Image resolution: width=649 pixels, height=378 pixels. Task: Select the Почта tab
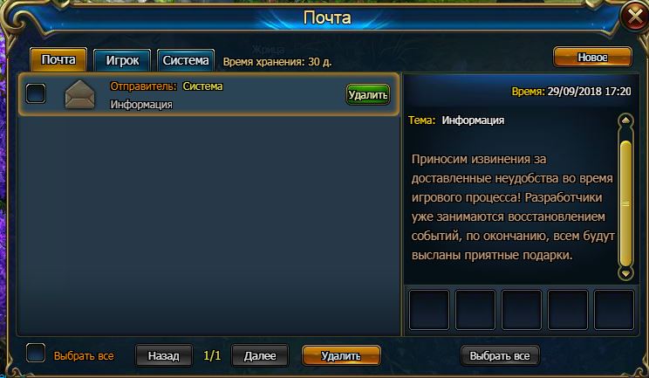(x=58, y=59)
